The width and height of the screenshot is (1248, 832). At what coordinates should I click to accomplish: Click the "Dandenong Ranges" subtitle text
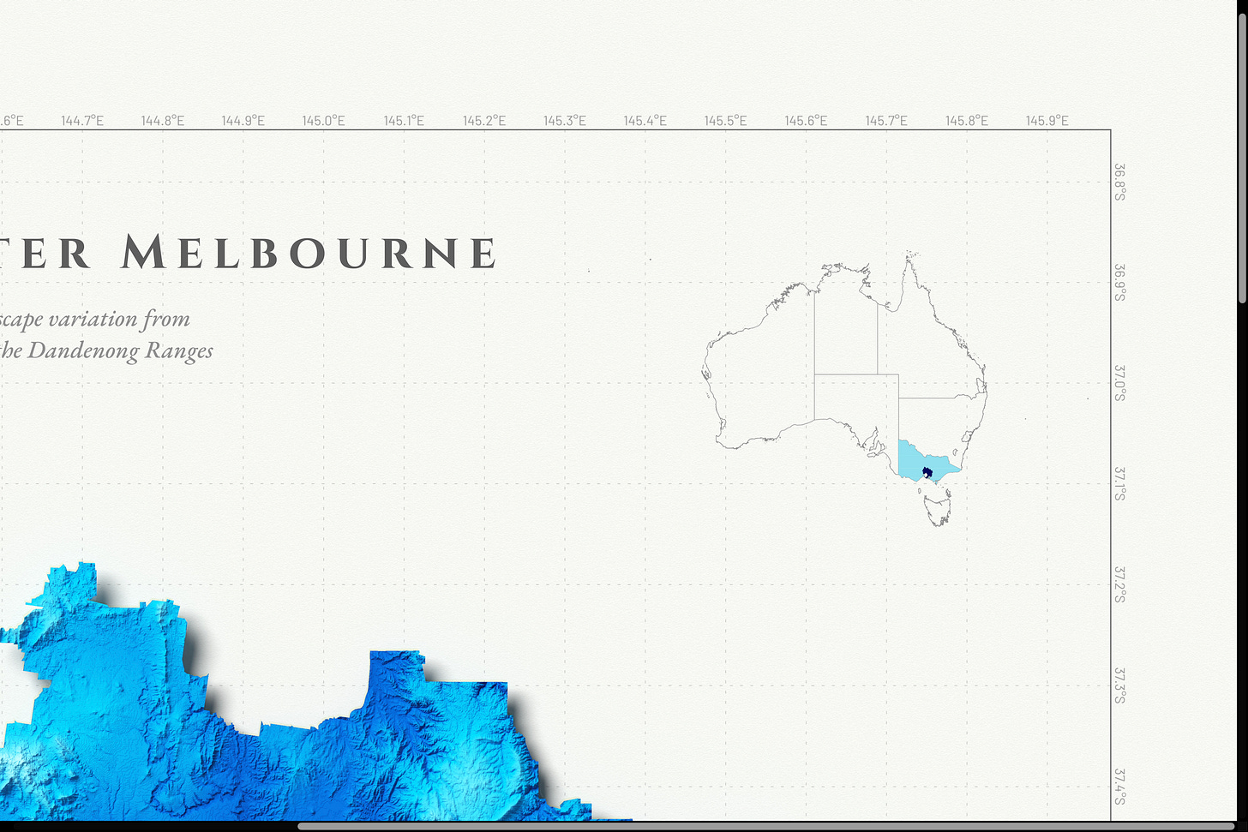pyautogui.click(x=120, y=351)
